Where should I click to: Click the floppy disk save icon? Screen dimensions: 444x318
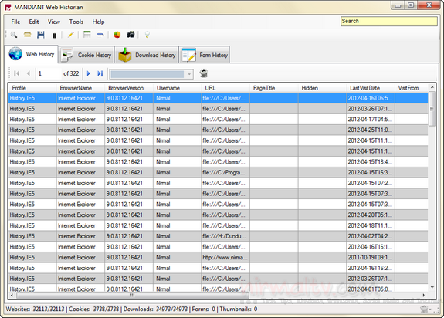(41, 35)
